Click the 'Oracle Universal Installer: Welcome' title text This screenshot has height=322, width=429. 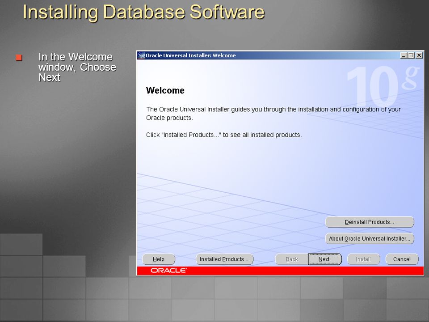click(x=191, y=55)
